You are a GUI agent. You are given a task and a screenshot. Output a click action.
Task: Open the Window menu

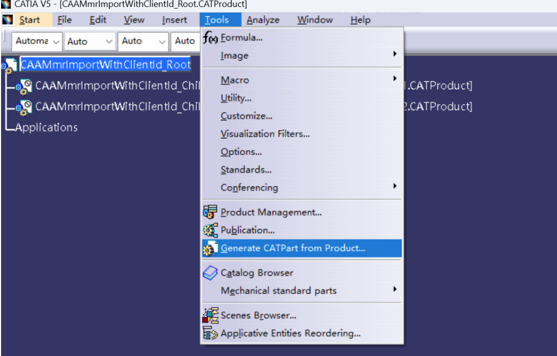(x=315, y=20)
